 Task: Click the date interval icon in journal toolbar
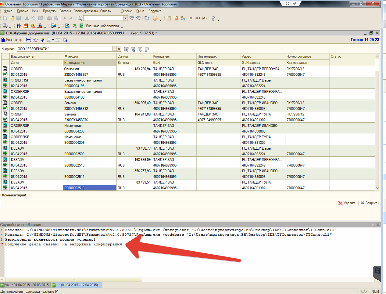pos(28,40)
